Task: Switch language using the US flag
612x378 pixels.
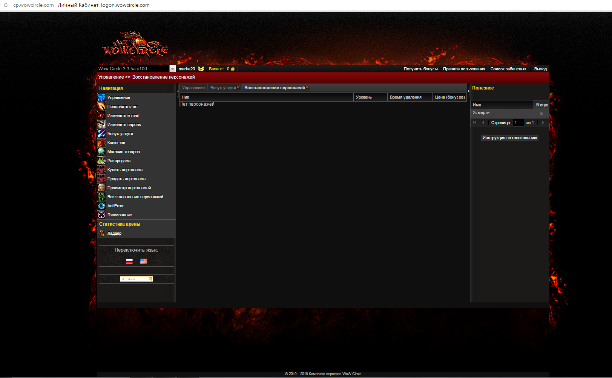Action: [143, 261]
